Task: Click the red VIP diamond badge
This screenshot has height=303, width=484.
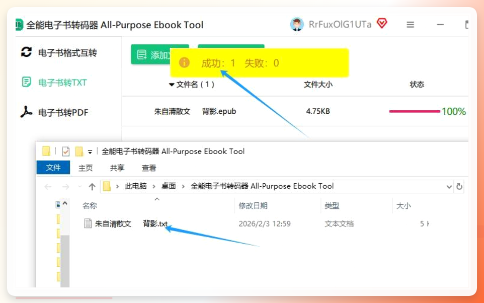Action: (382, 23)
